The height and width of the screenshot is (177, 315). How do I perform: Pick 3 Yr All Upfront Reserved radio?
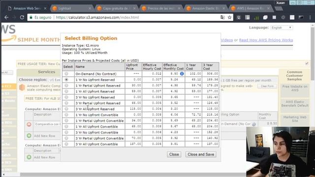coord(66,109)
